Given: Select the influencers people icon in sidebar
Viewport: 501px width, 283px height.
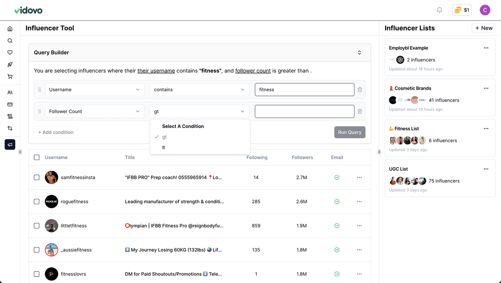Looking at the screenshot, I should [10, 92].
